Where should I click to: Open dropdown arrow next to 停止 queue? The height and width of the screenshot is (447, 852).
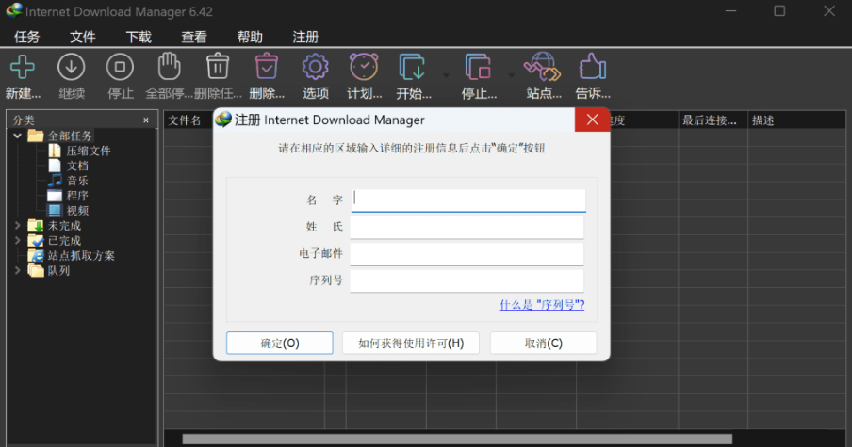[512, 75]
